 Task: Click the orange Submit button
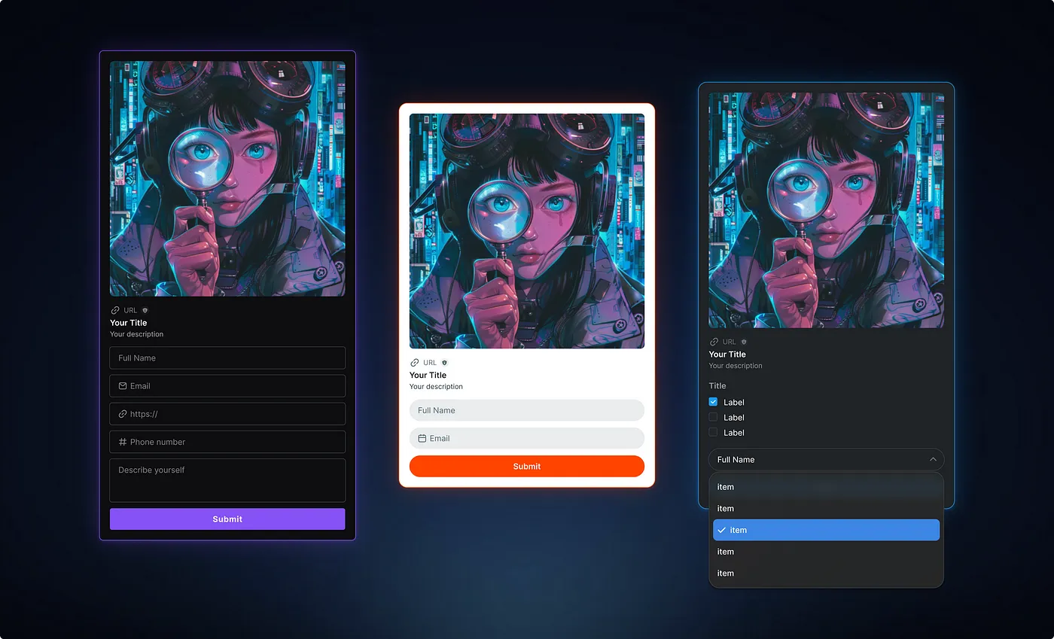(x=527, y=466)
